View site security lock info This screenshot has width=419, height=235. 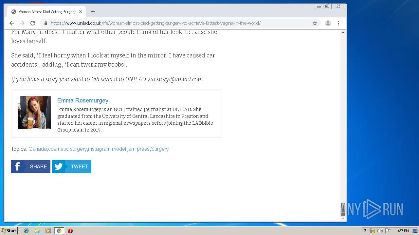click(46, 23)
